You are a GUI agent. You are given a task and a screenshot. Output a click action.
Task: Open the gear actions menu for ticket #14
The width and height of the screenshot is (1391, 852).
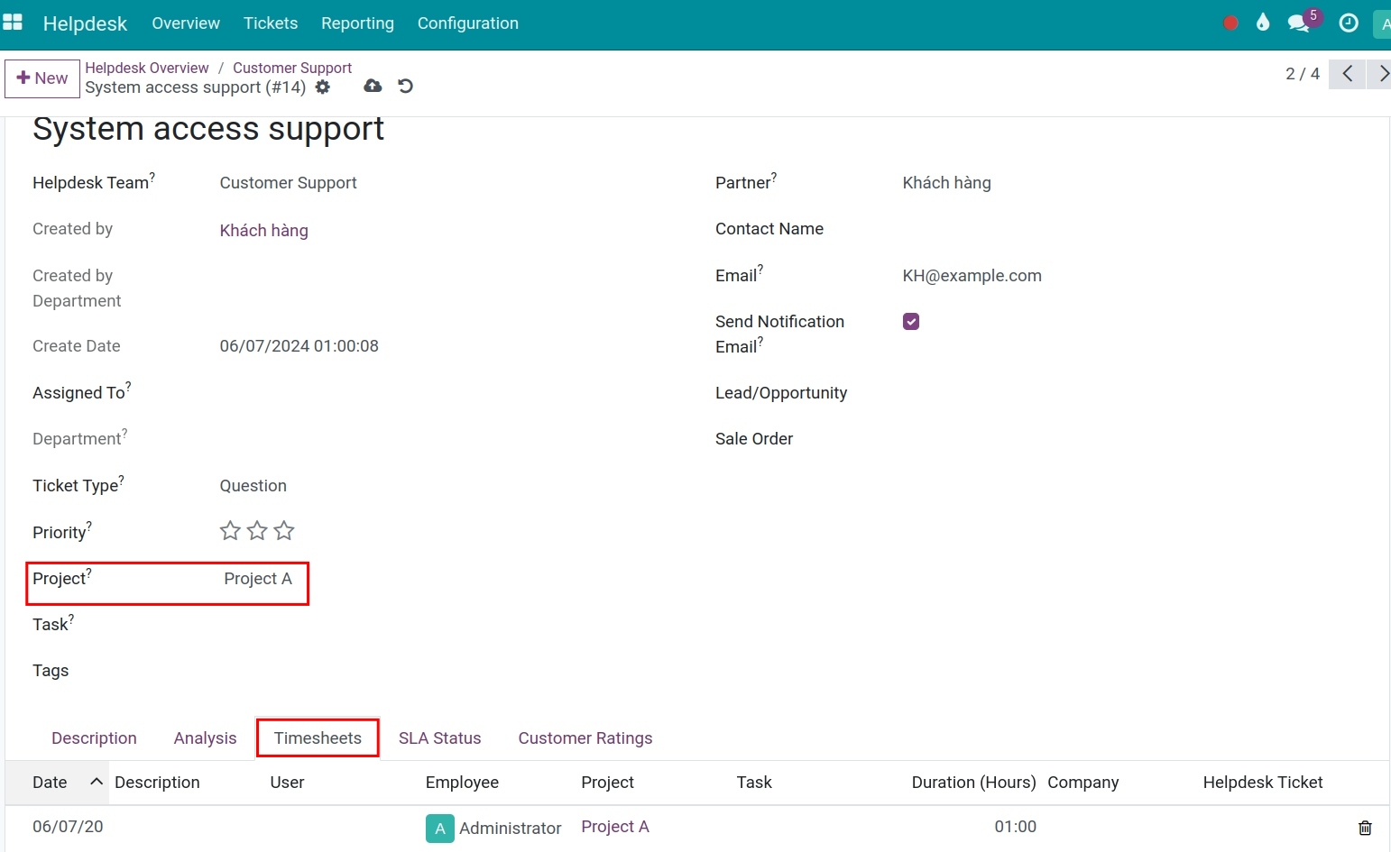pyautogui.click(x=323, y=87)
